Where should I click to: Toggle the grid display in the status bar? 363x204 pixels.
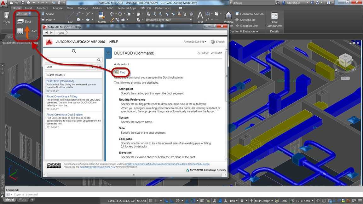151,201
